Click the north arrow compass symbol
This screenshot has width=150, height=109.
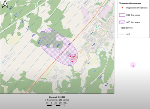point(5,4)
